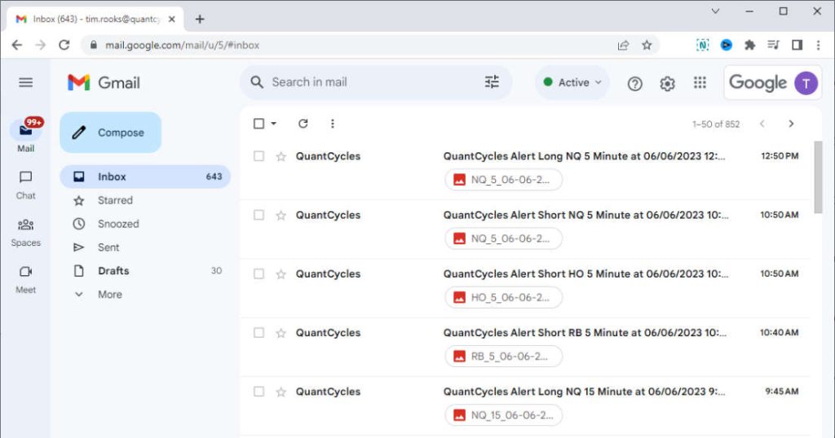Click the search magnifier icon
The width and height of the screenshot is (835, 438).
click(257, 82)
